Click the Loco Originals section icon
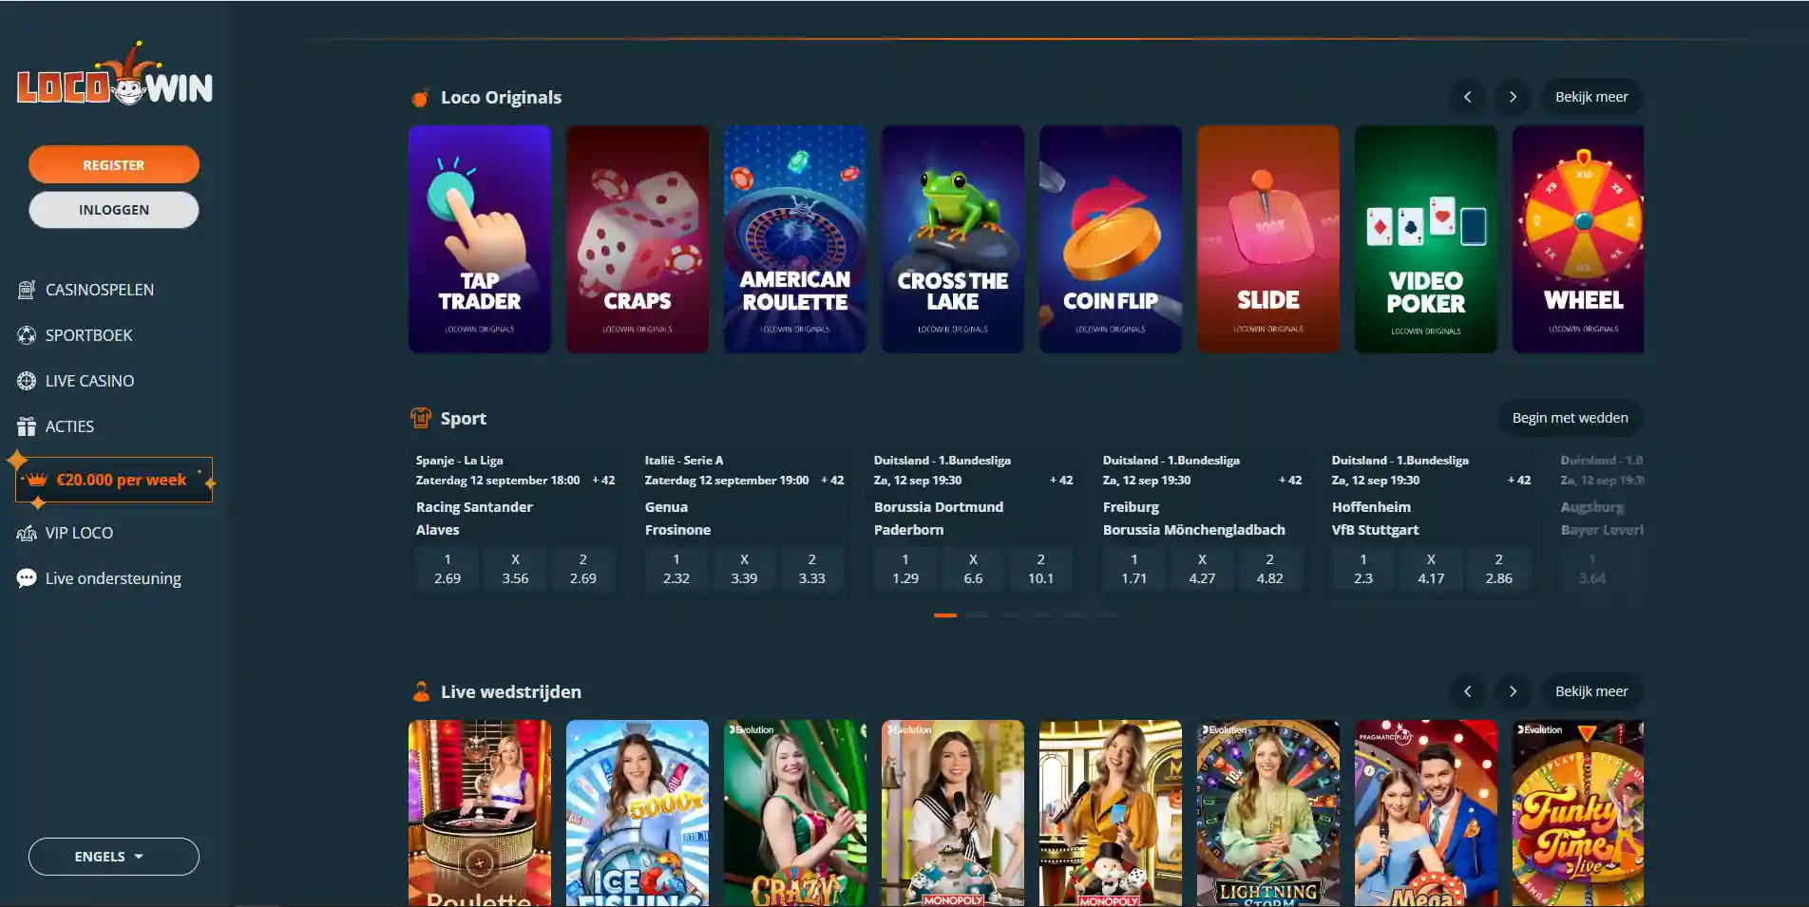Screen dimensions: 1809x907 (420, 97)
